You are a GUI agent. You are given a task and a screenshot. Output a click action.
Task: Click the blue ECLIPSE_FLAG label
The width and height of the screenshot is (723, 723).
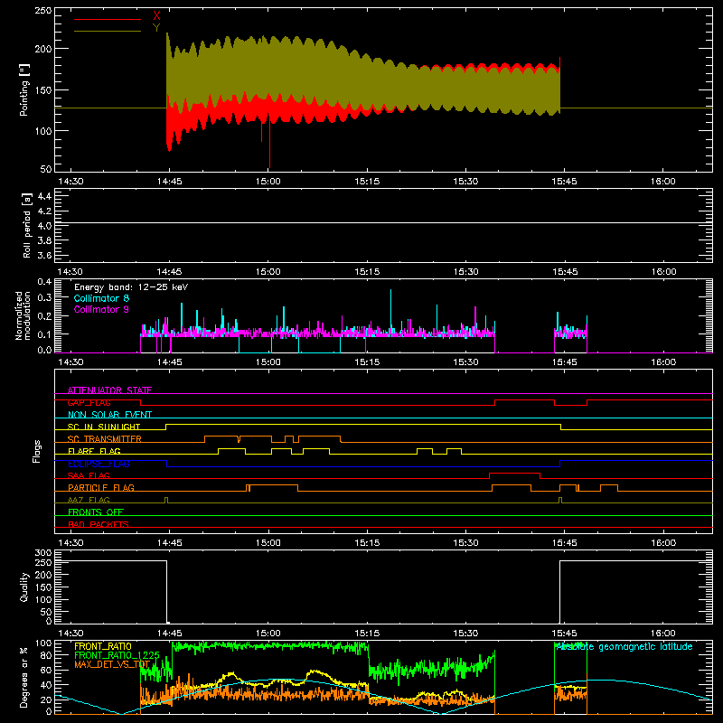tap(99, 464)
